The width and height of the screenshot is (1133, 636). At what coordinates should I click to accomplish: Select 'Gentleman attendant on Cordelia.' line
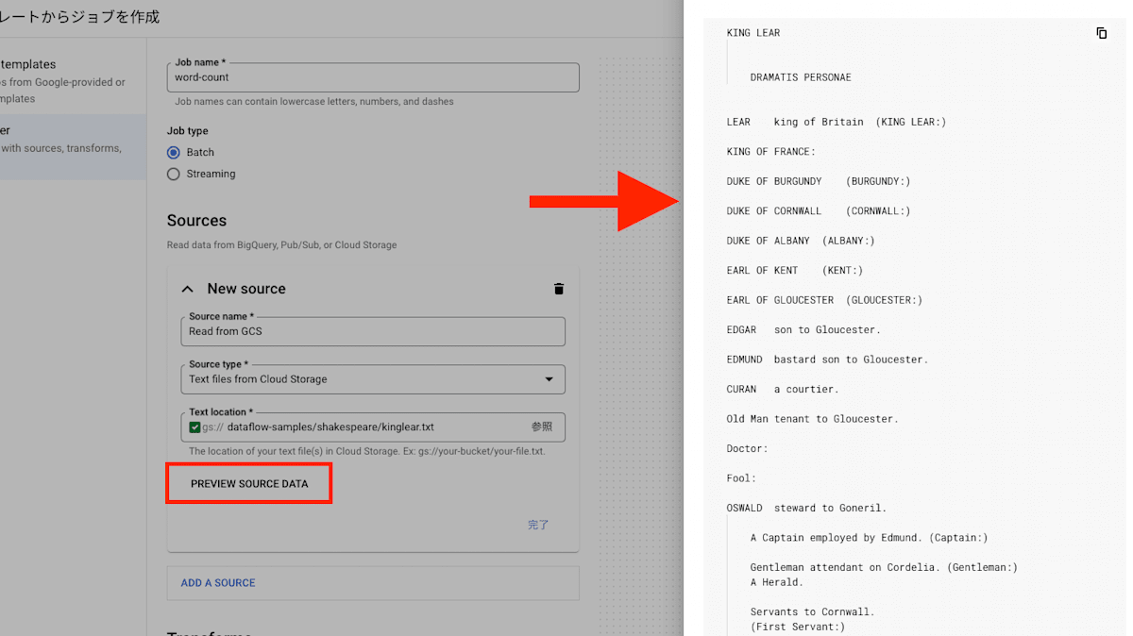point(884,568)
